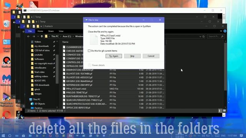Select 3D Objects in navigation pane

(40, 104)
